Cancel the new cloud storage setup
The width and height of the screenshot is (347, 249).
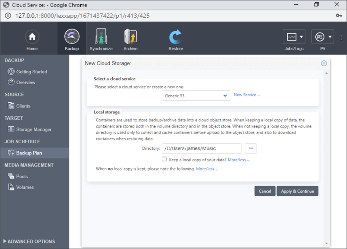point(265,191)
